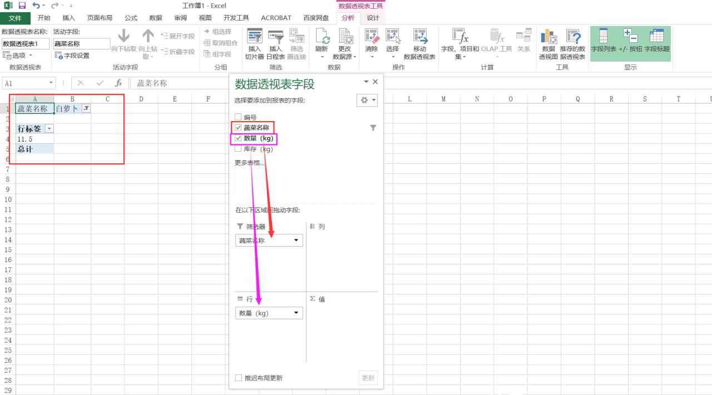Insert a timeline (插入日程表)

point(275,44)
